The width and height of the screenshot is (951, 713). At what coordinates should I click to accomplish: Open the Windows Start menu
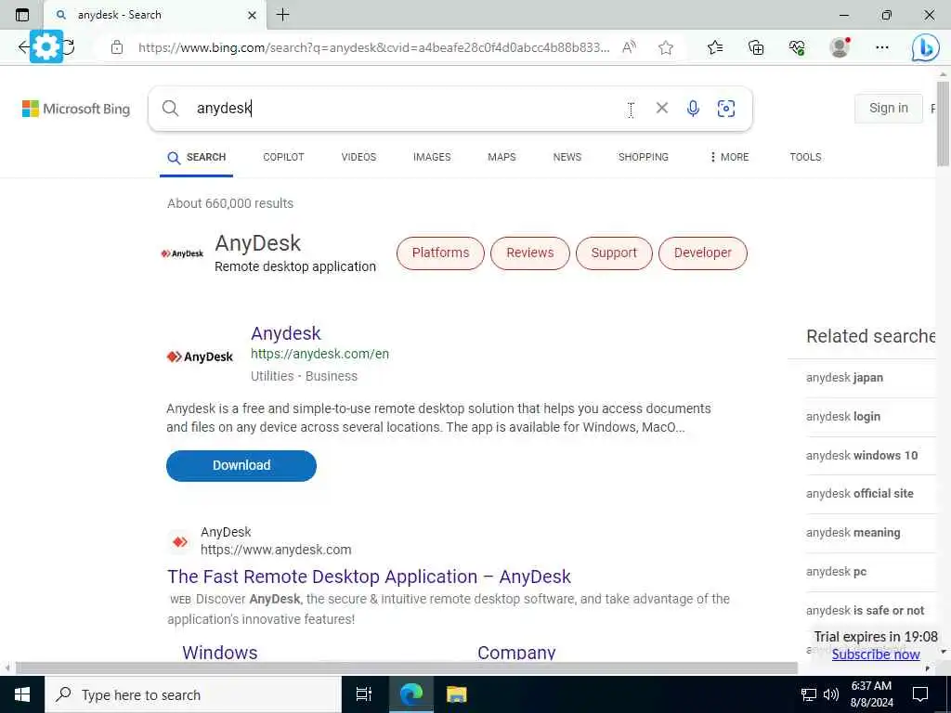tap(22, 694)
